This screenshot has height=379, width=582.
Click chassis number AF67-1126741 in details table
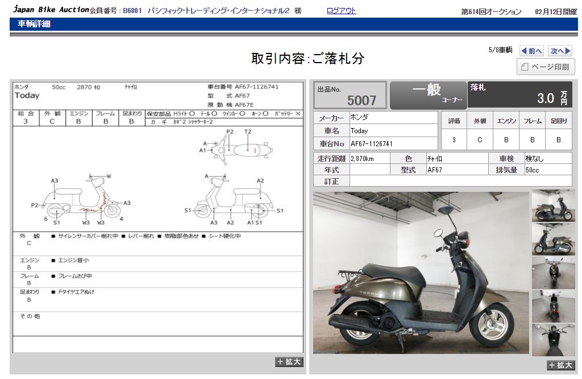tap(393, 144)
